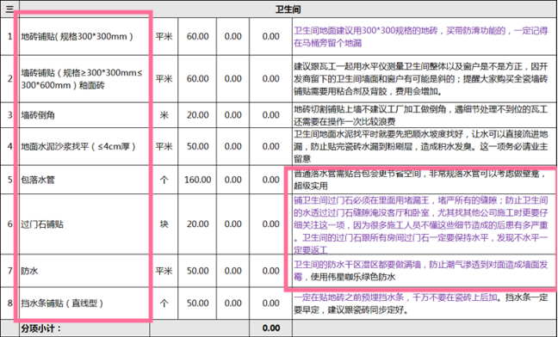Click row number 5 beside 包落水管
Screen dimensions: 558x337
pos(9,180)
